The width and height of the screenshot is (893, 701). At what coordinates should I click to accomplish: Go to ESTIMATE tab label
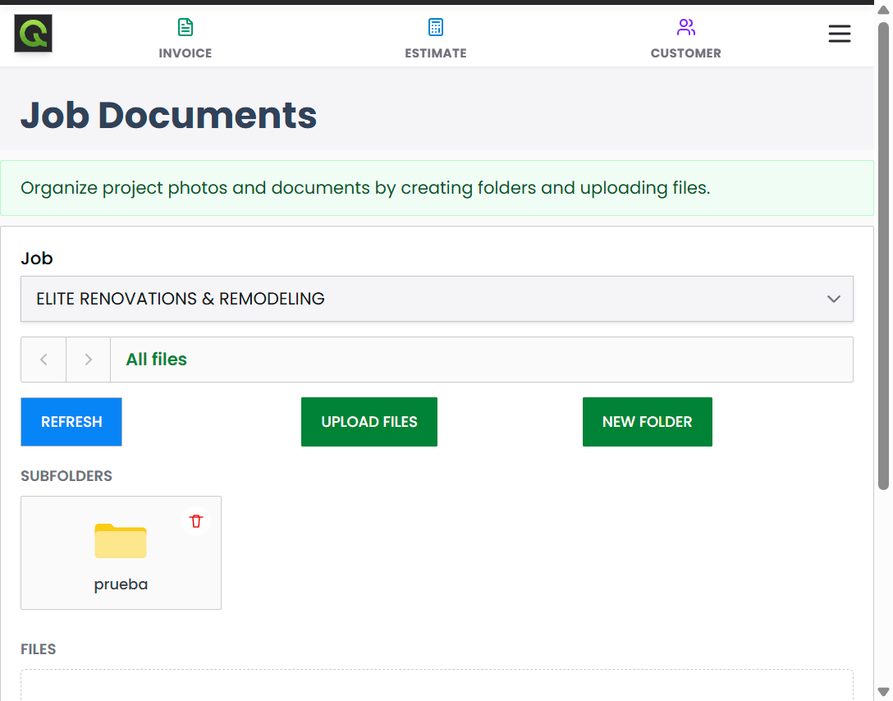click(436, 53)
